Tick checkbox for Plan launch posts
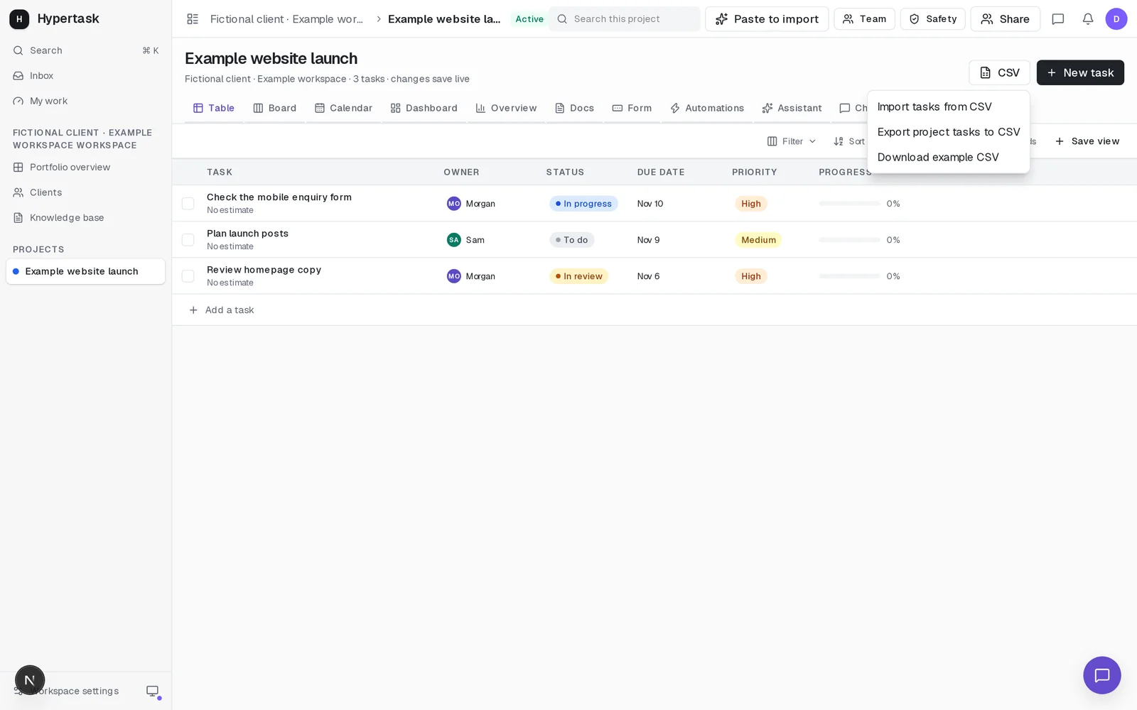Image resolution: width=1137 pixels, height=710 pixels. pos(188,240)
